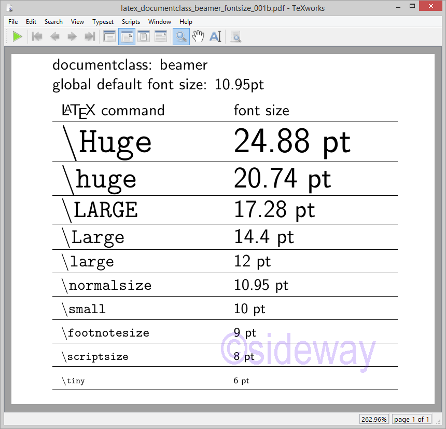
Task: Go to previous page arrow
Action: 54,37
